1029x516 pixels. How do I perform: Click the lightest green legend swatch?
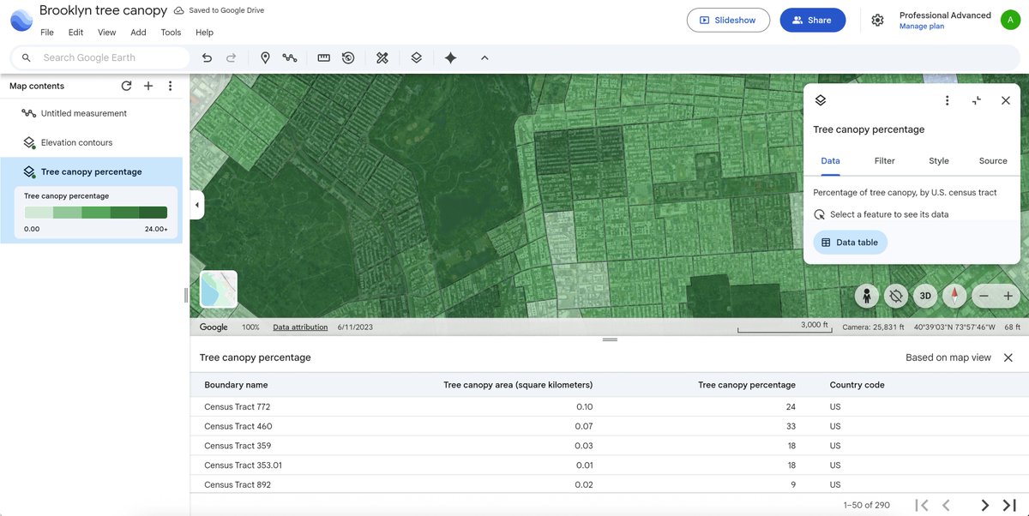click(x=39, y=213)
